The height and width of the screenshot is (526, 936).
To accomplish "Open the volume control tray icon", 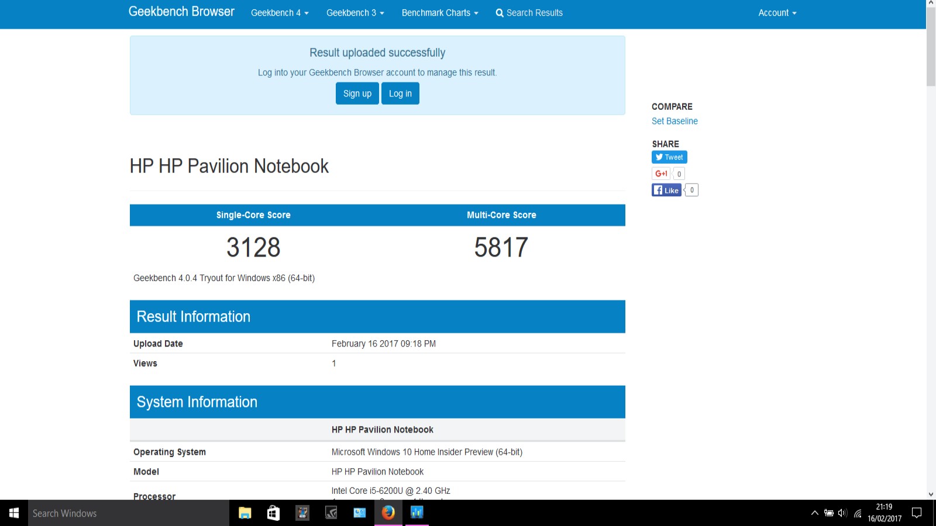I will click(x=842, y=513).
